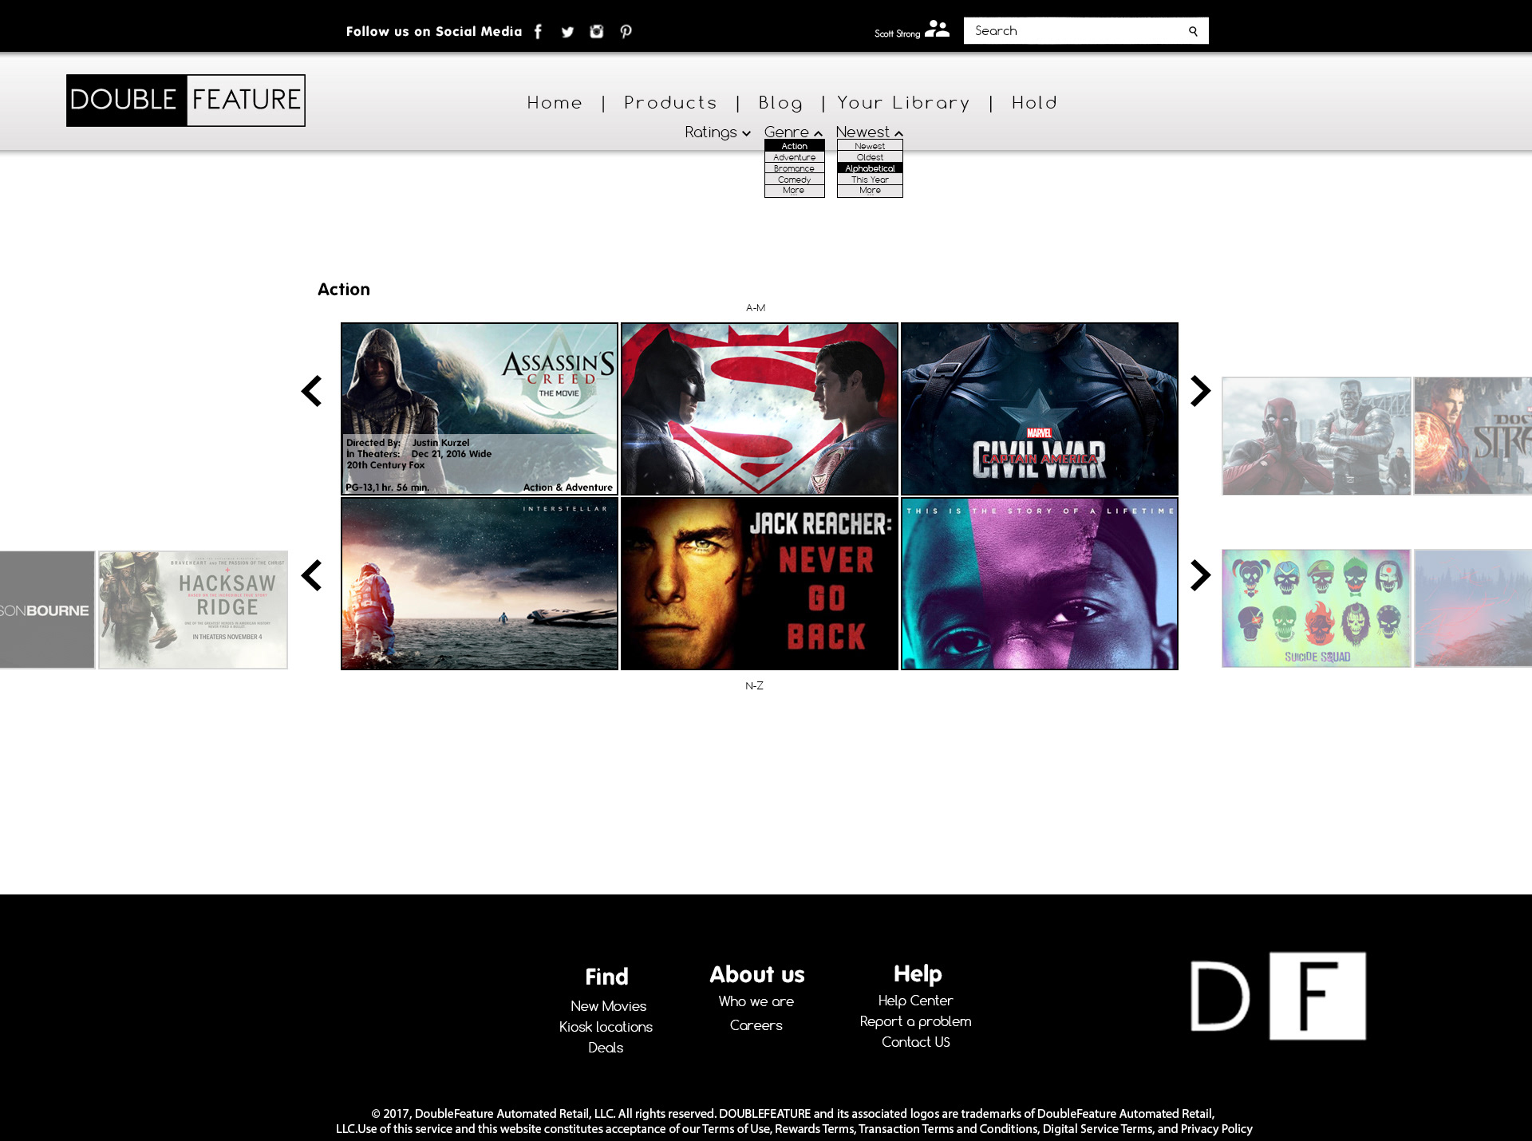Click the Action & Adventure genre tag
This screenshot has width=1532, height=1141.
568,488
